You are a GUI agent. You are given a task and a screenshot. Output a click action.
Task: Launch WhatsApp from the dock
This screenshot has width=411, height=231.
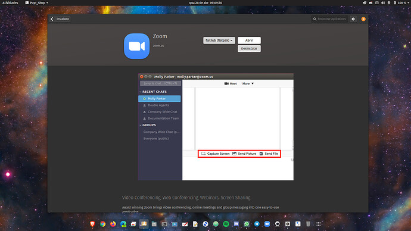tap(247, 224)
